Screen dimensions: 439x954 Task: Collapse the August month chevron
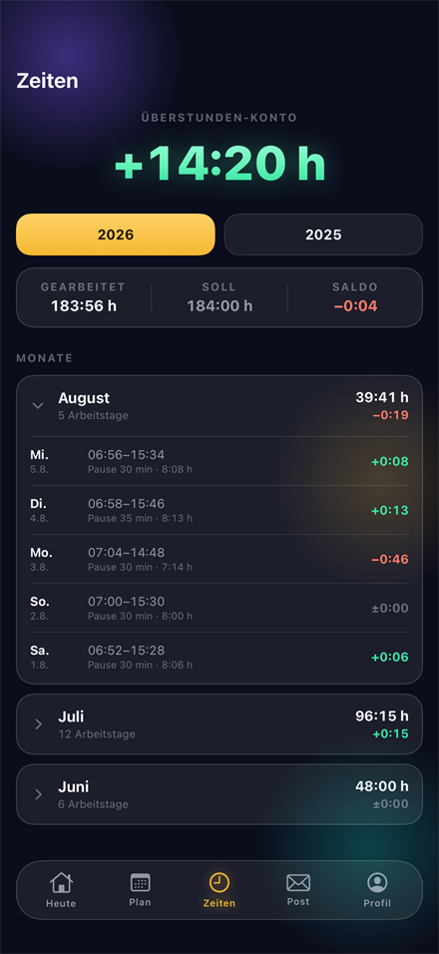click(x=38, y=406)
